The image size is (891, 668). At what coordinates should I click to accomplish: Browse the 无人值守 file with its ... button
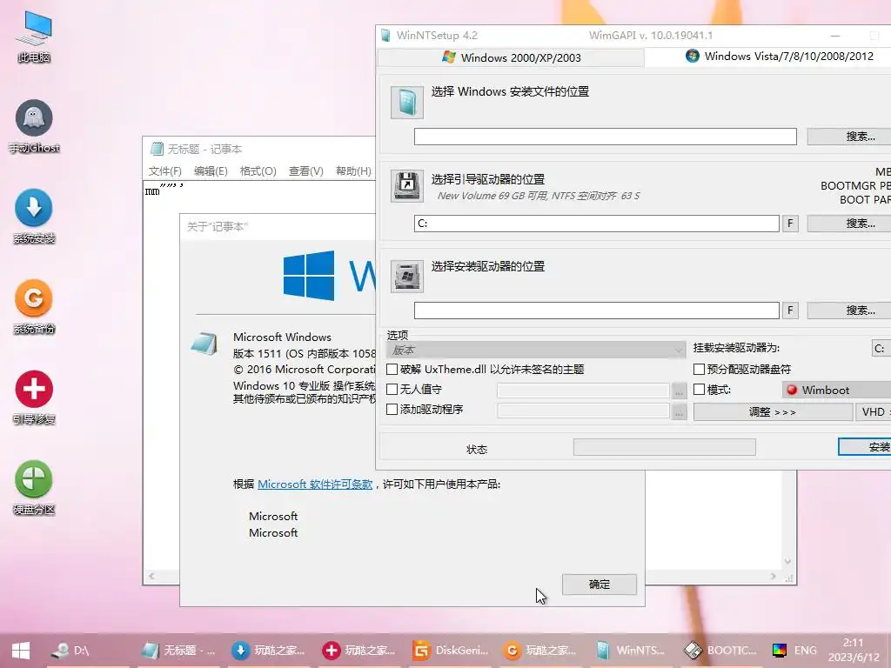[x=679, y=391]
